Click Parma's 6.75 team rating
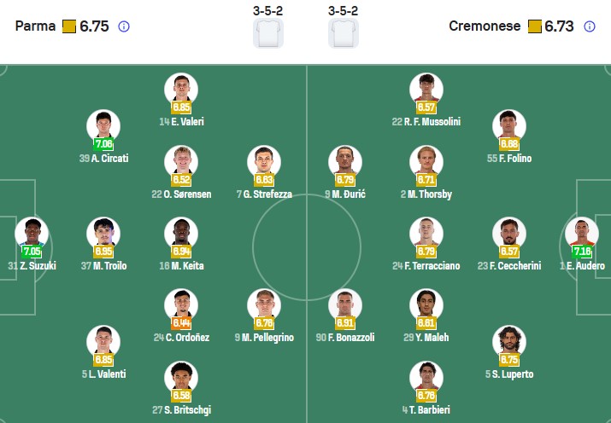This screenshot has width=611, height=423. click(94, 26)
